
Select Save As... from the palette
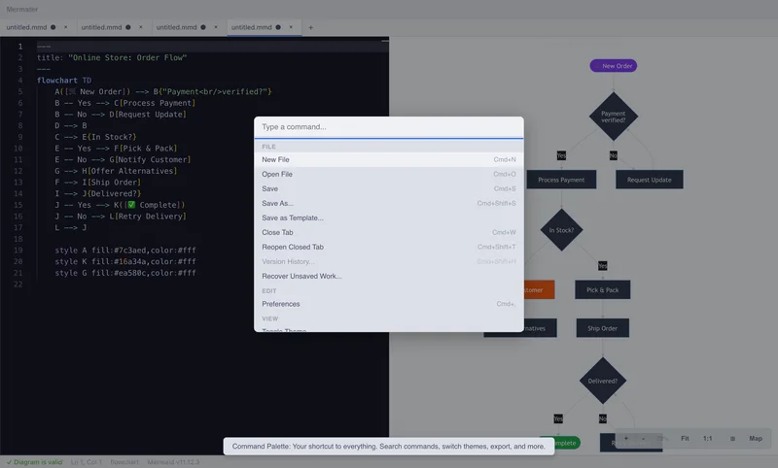point(388,203)
